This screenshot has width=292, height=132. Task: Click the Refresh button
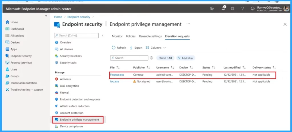pos(119,48)
